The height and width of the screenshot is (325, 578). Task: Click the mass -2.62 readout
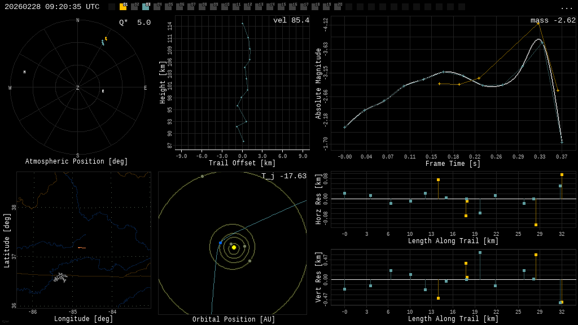[553, 20]
